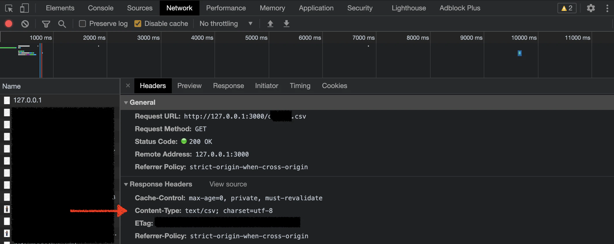614x244 pixels.
Task: Click the blue request marker near 10000 ms
Action: coord(519,53)
